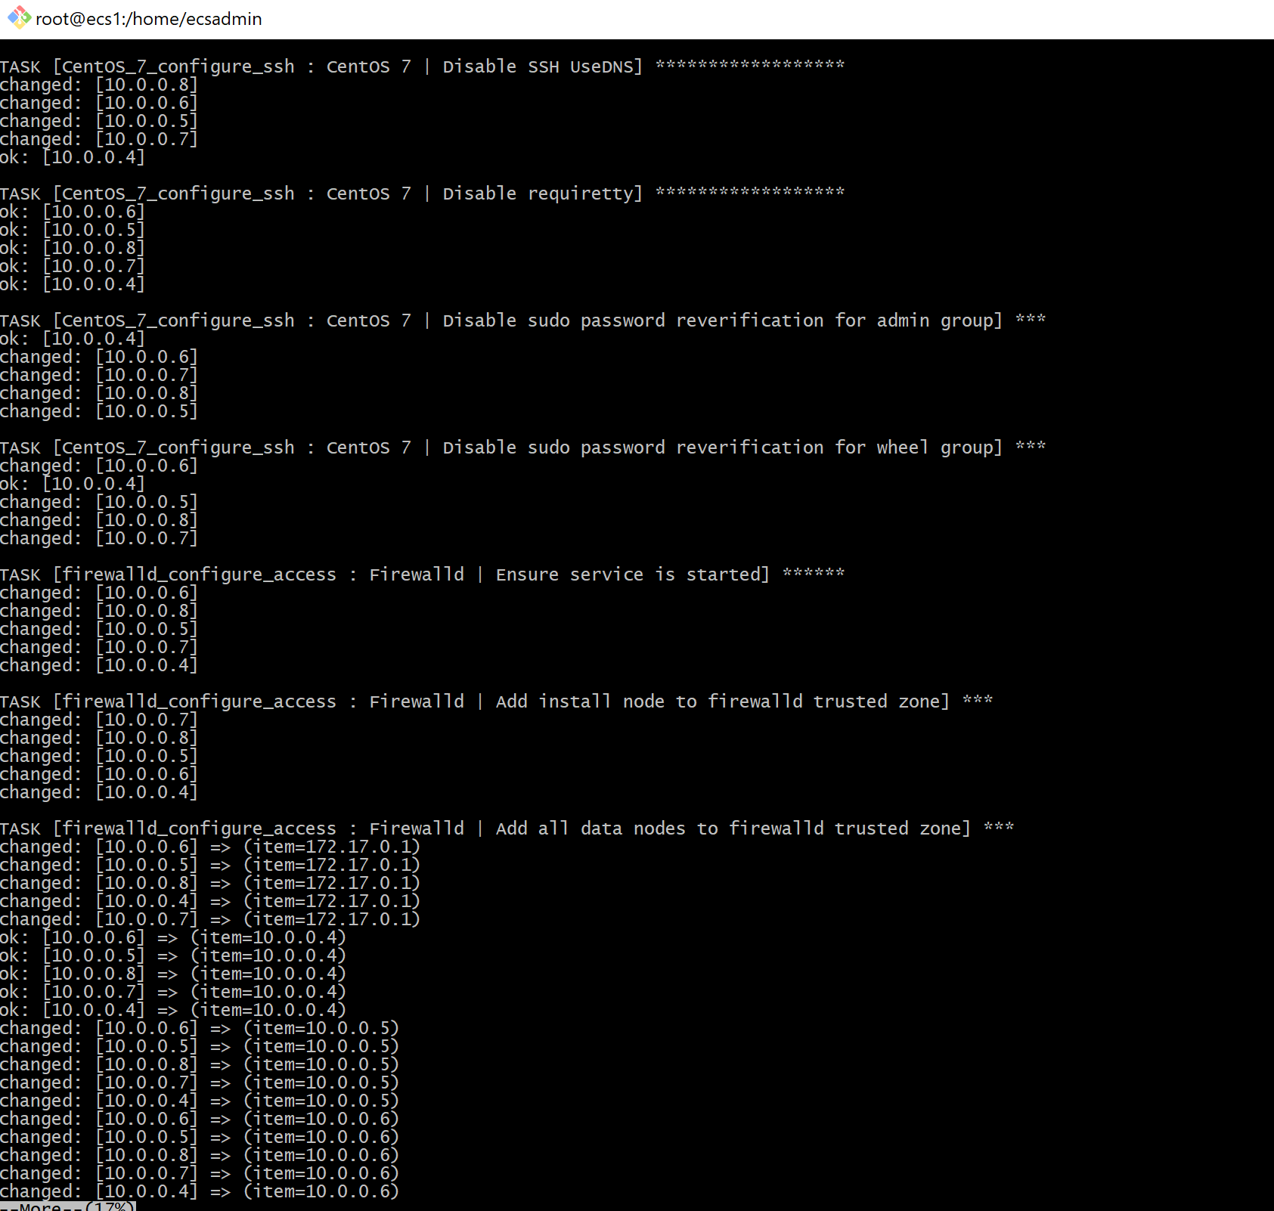Click the Disable requiretty task header

[422, 194]
